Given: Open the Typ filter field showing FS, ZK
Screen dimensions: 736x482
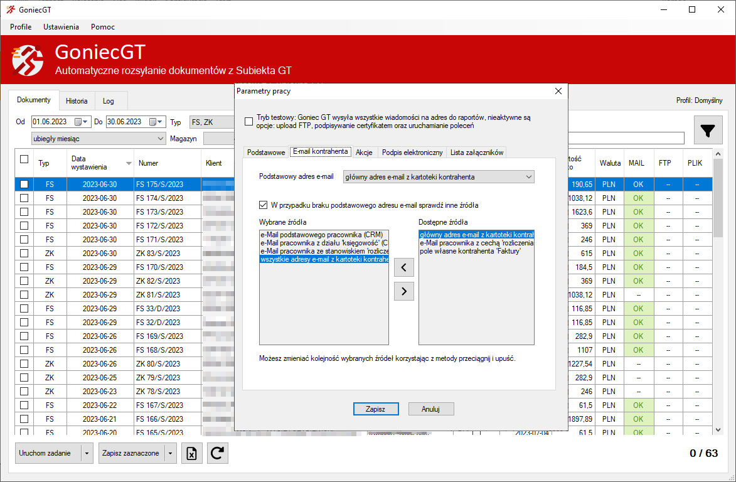Looking at the screenshot, I should pos(211,122).
